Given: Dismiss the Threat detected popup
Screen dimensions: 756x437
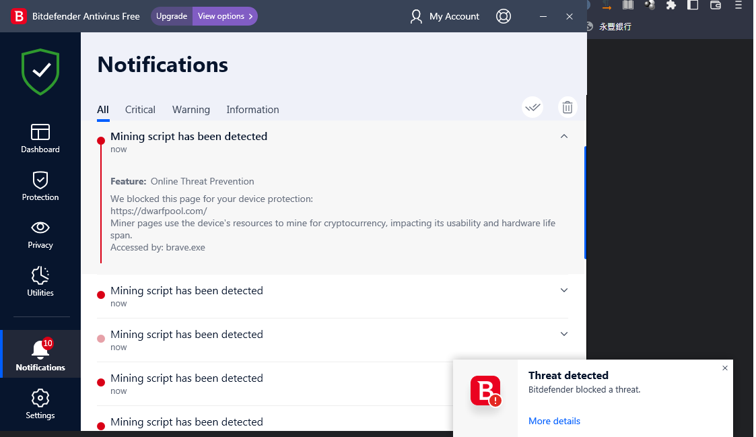Looking at the screenshot, I should 725,368.
